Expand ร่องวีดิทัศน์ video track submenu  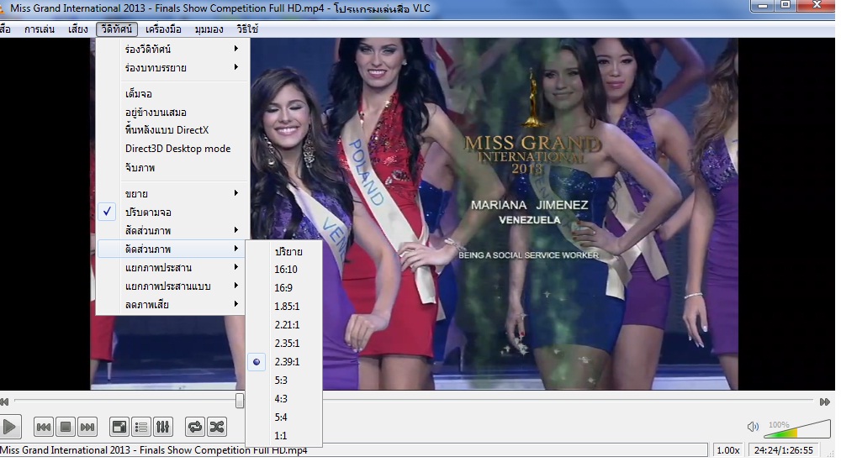171,49
